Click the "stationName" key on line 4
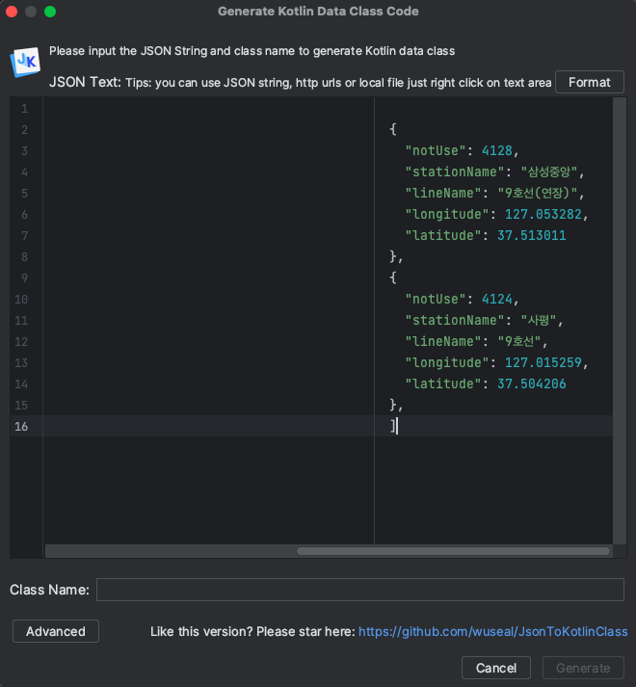 pos(455,172)
